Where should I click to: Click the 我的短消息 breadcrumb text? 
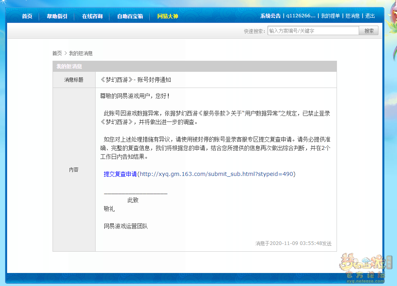pos(81,53)
